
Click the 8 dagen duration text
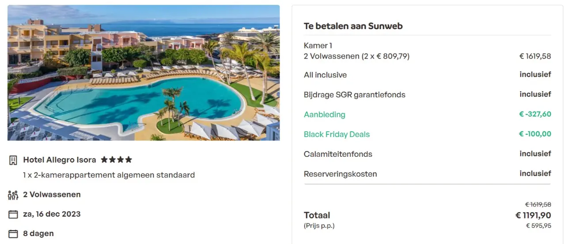[38, 233]
